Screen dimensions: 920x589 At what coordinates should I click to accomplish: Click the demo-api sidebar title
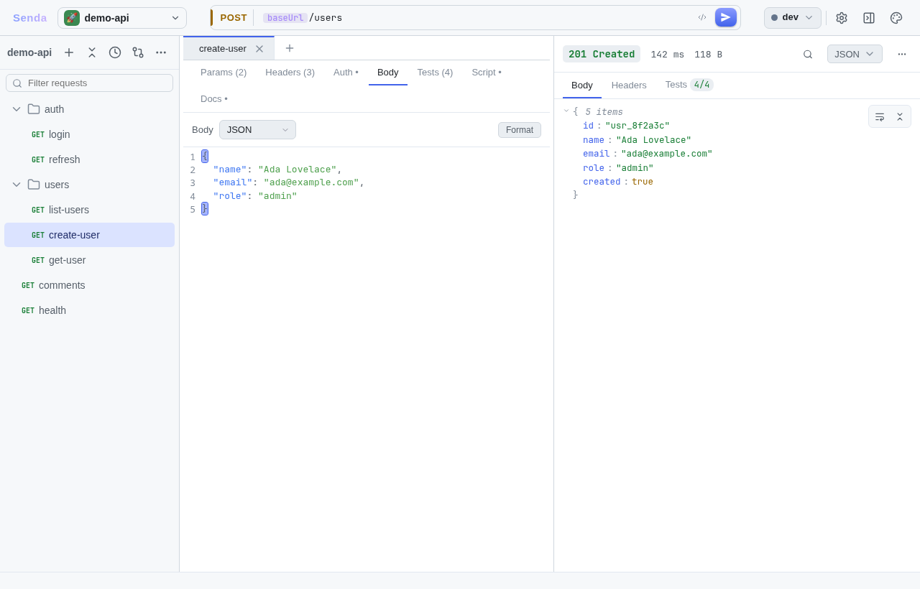click(29, 52)
